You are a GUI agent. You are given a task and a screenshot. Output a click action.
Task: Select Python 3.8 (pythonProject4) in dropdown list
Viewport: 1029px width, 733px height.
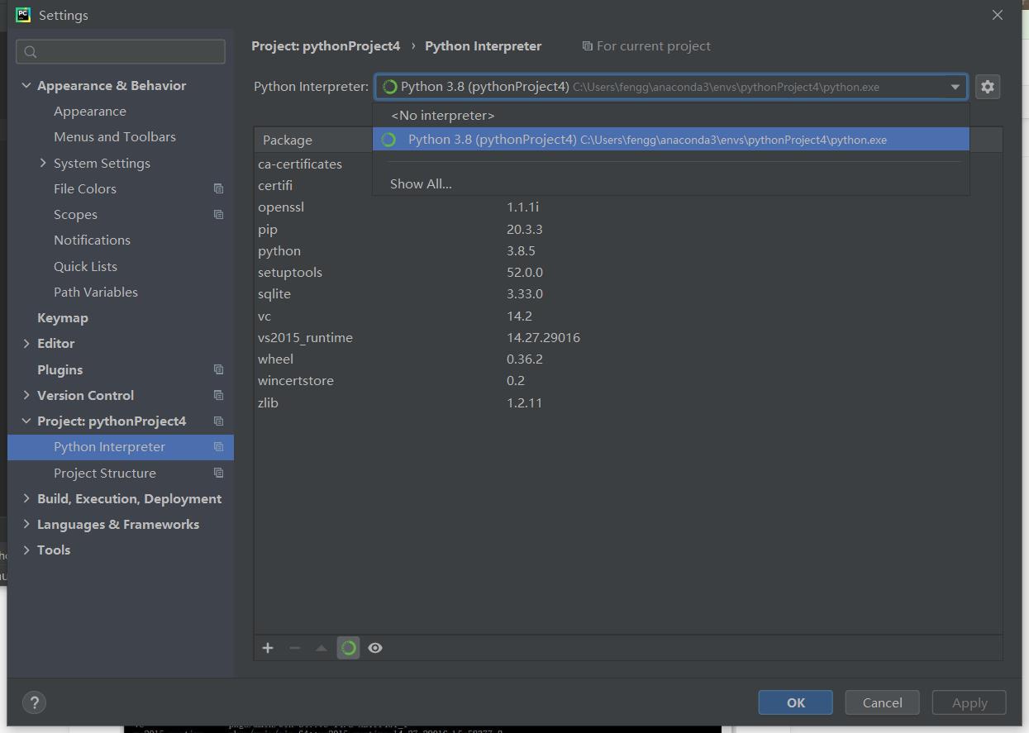point(670,140)
